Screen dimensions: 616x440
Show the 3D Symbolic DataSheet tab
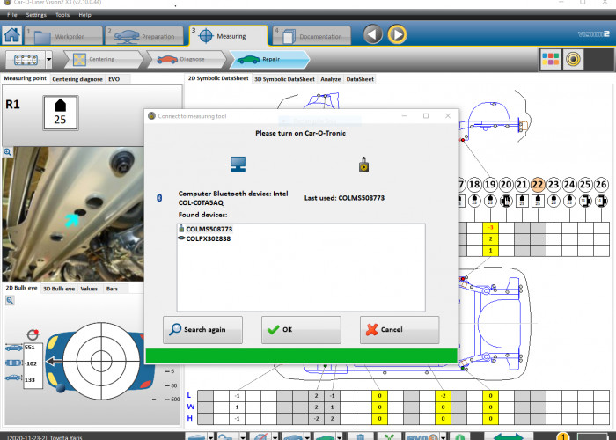[x=284, y=79]
